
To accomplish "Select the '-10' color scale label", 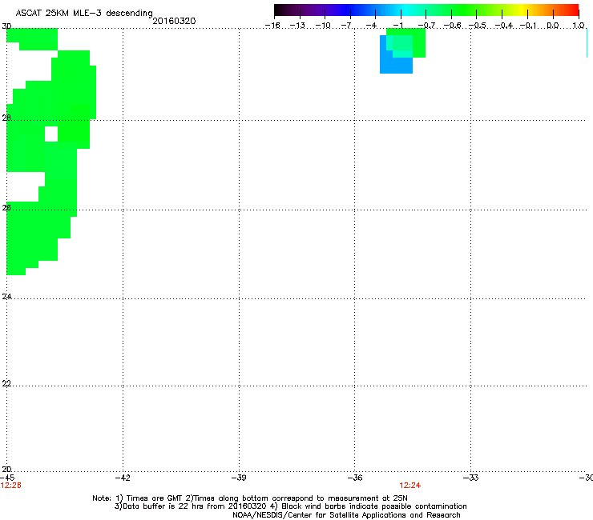I will [323, 26].
